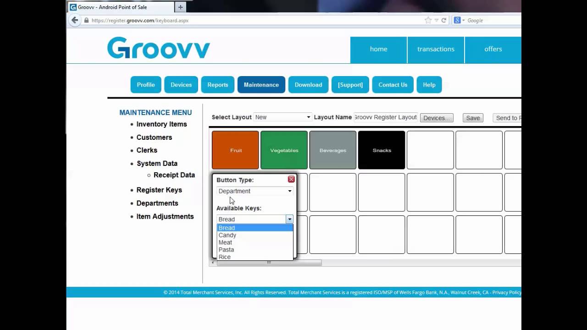Open the Button Type Department dropdown
The image size is (587, 330).
click(x=255, y=191)
